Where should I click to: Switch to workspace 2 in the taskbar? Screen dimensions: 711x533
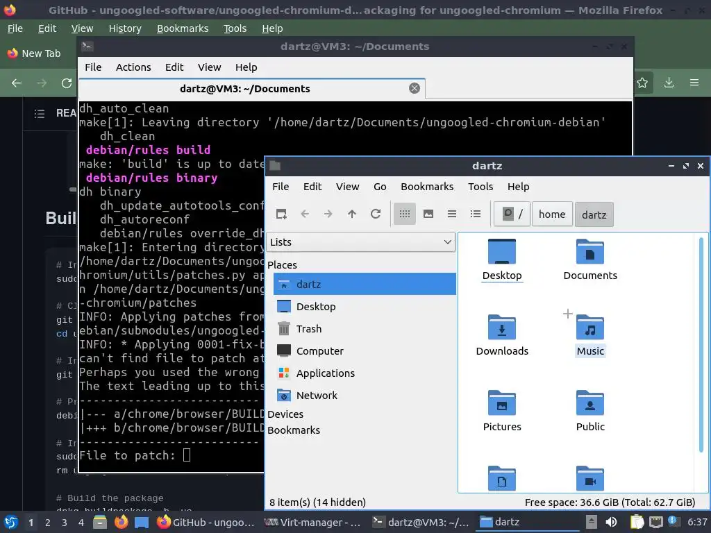point(48,523)
